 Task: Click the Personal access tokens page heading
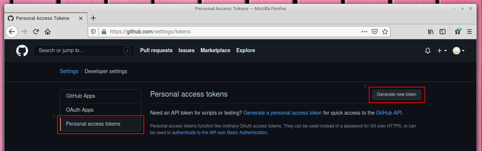189,94
